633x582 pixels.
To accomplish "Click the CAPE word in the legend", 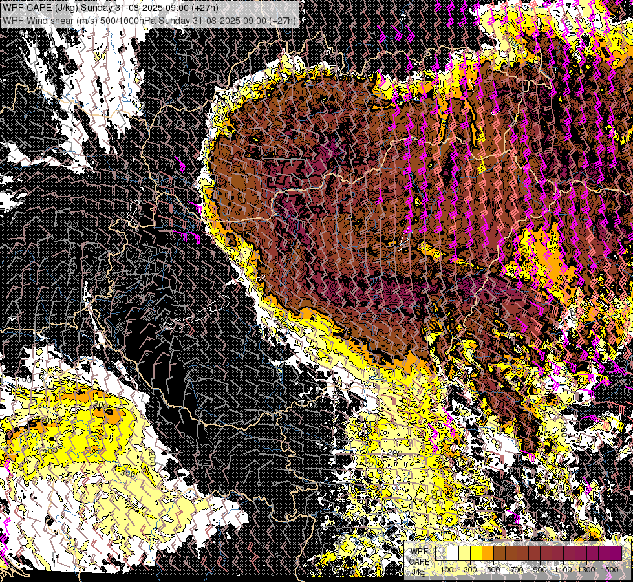I will point(420,562).
